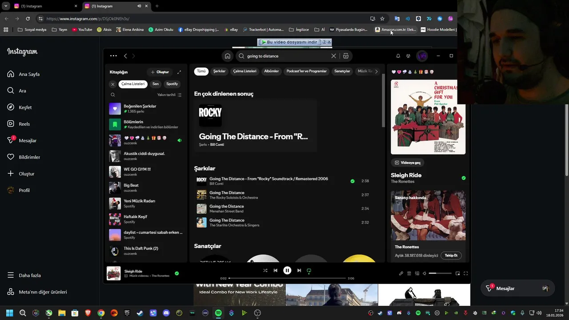
Task: Click Bill Conti link in top result
Action: (217, 144)
